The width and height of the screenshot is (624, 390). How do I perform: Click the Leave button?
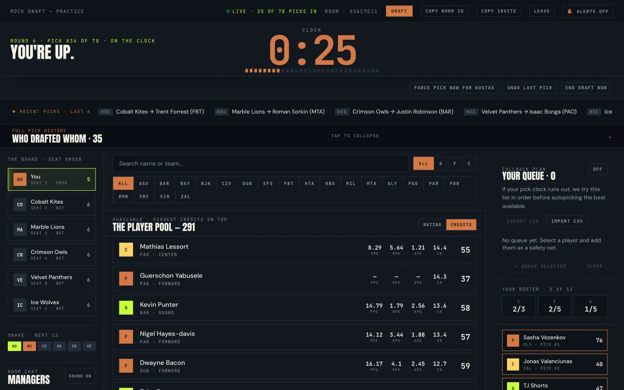(x=542, y=11)
